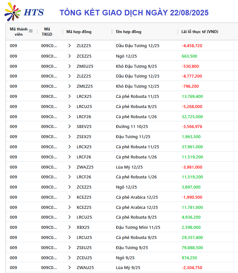Expand the ZWAZ25 Lúa Mỳ row
Image resolution: width=238 pixels, height=273 pixels.
coord(70,167)
